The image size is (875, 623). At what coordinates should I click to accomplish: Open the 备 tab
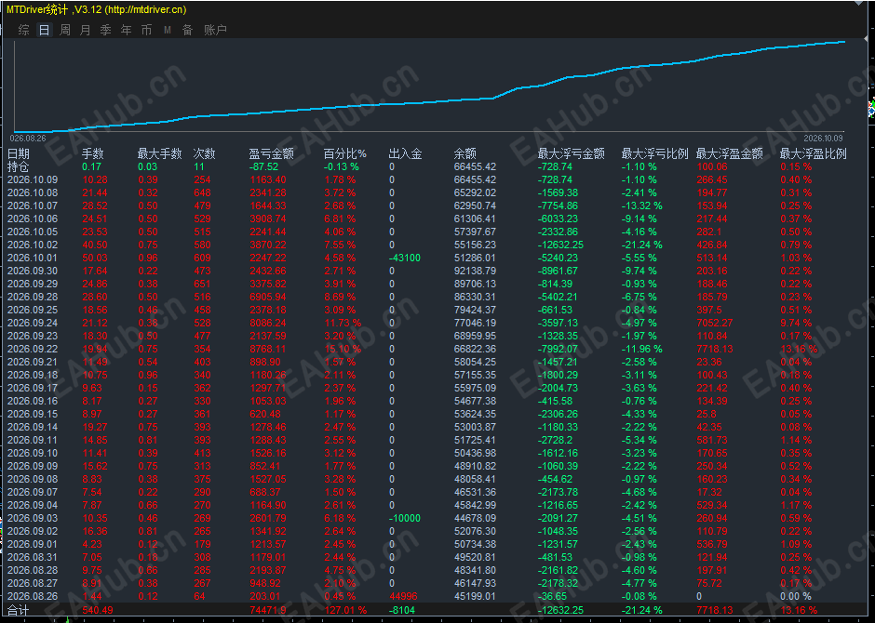187,30
